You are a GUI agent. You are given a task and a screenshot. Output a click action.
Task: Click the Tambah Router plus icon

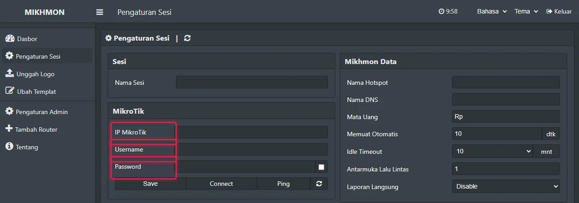click(x=9, y=129)
